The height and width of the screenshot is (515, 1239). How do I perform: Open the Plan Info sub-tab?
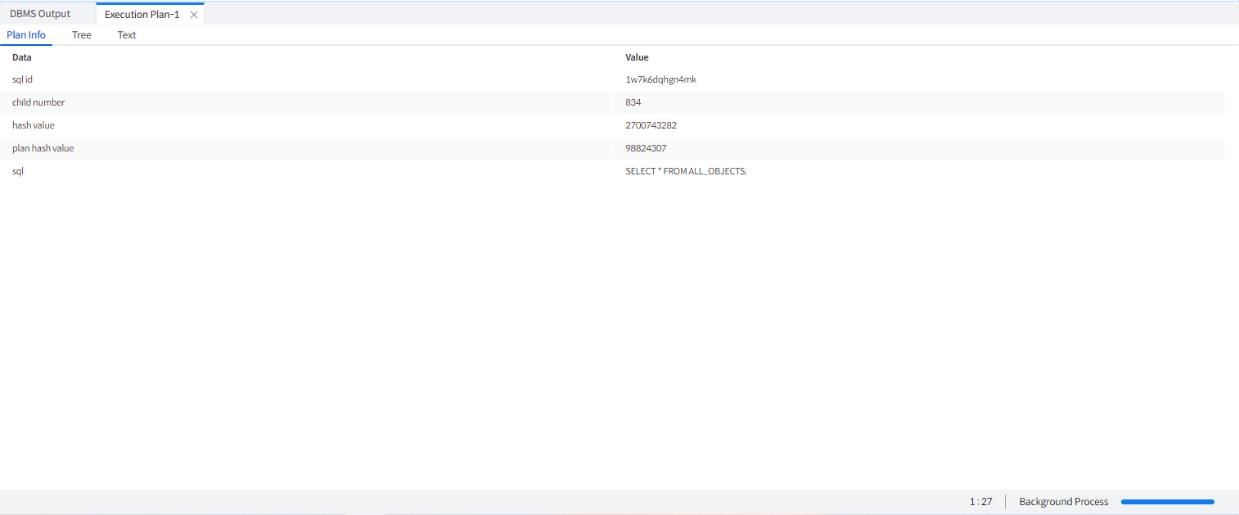click(x=26, y=35)
